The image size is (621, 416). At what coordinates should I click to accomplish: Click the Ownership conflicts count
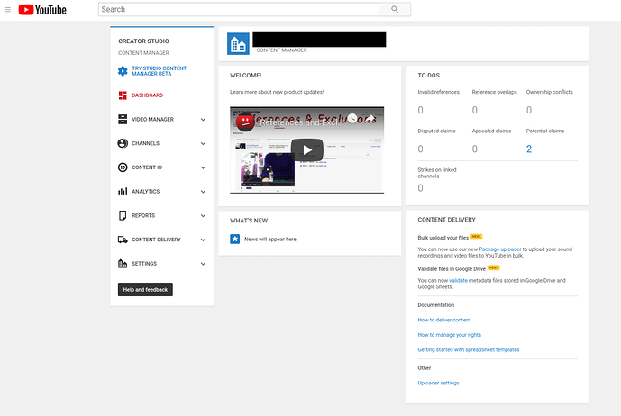[529, 110]
